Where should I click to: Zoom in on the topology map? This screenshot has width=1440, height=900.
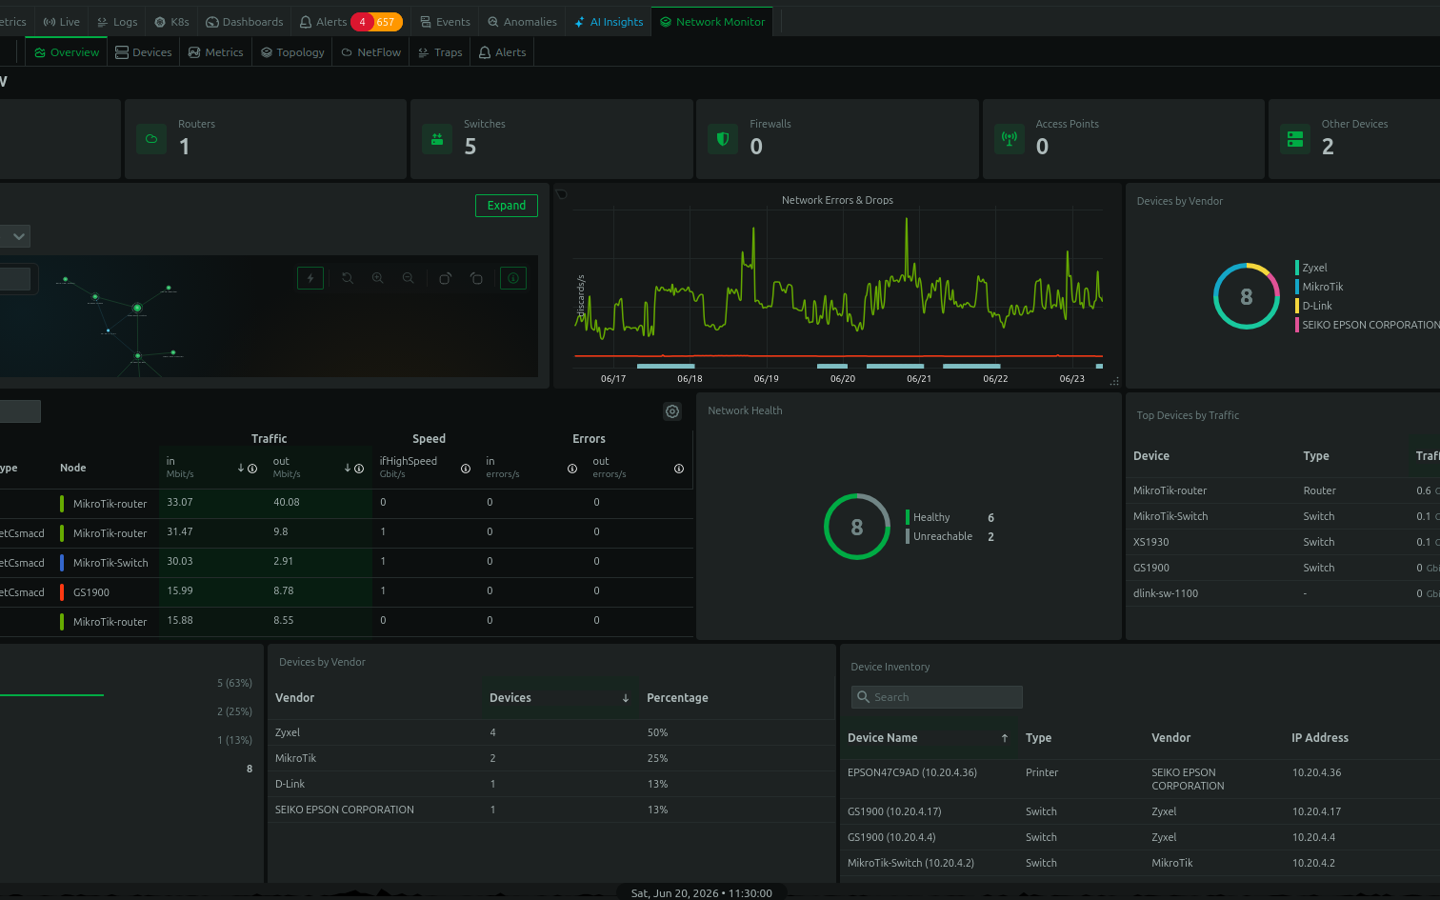pos(378,278)
